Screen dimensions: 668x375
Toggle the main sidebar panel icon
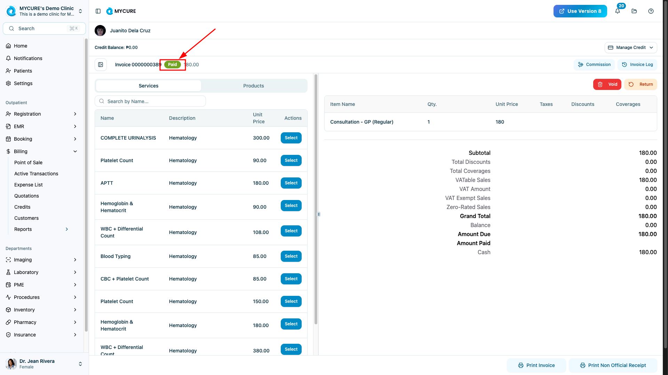[98, 11]
